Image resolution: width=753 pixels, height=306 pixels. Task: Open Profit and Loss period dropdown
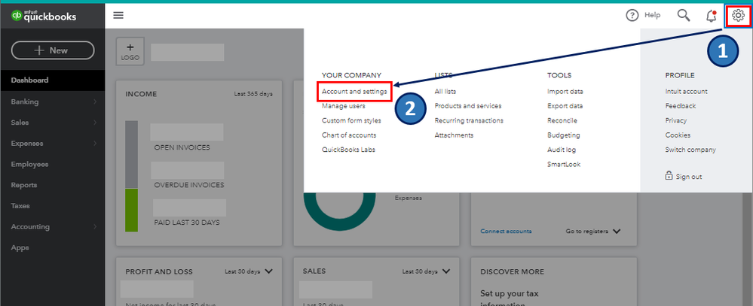[248, 271]
